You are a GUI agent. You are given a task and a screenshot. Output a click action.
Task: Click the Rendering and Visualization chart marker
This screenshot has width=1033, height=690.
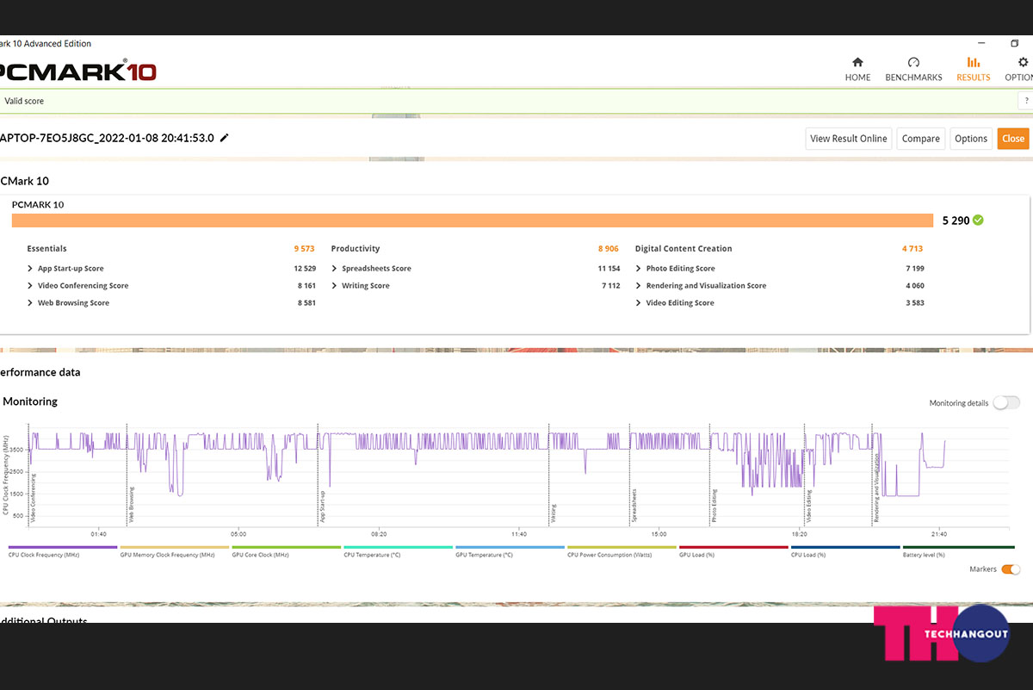pyautogui.click(x=877, y=488)
